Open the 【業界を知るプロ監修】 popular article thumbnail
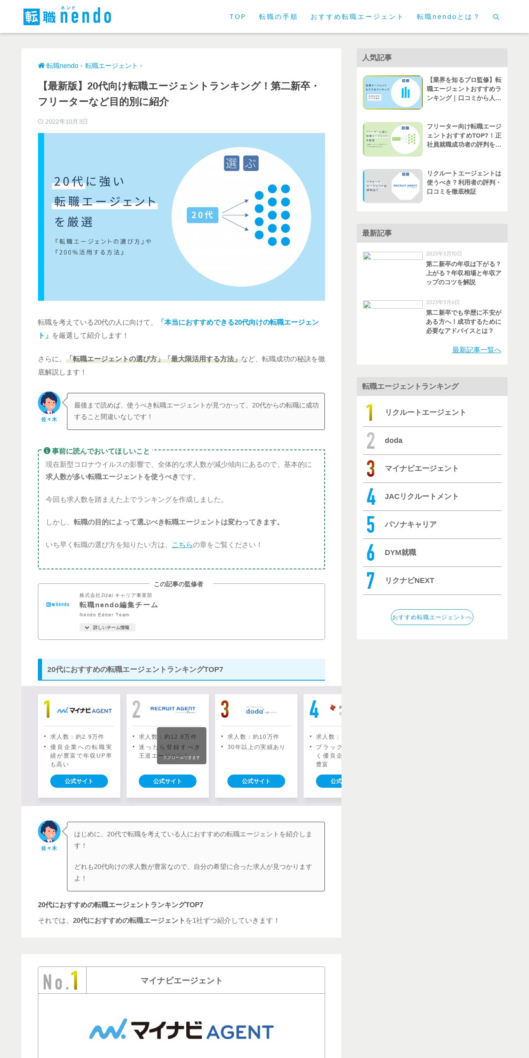 393,92
